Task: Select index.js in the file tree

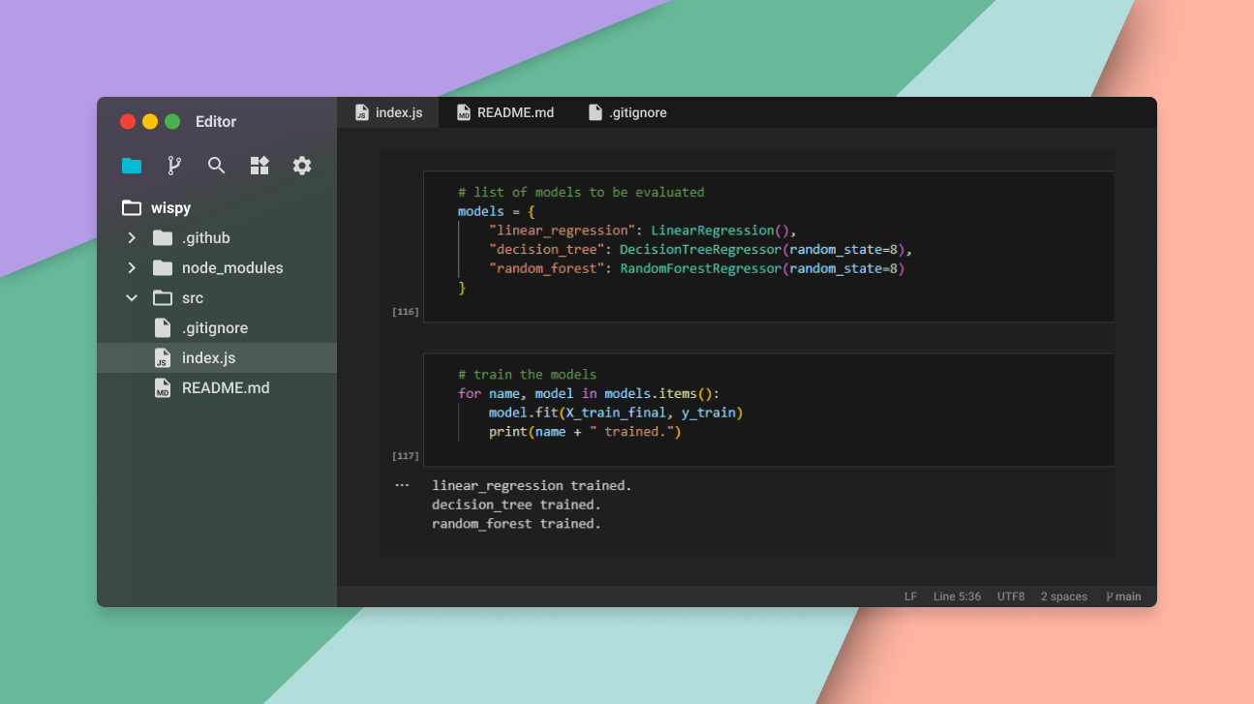Action: click(208, 358)
